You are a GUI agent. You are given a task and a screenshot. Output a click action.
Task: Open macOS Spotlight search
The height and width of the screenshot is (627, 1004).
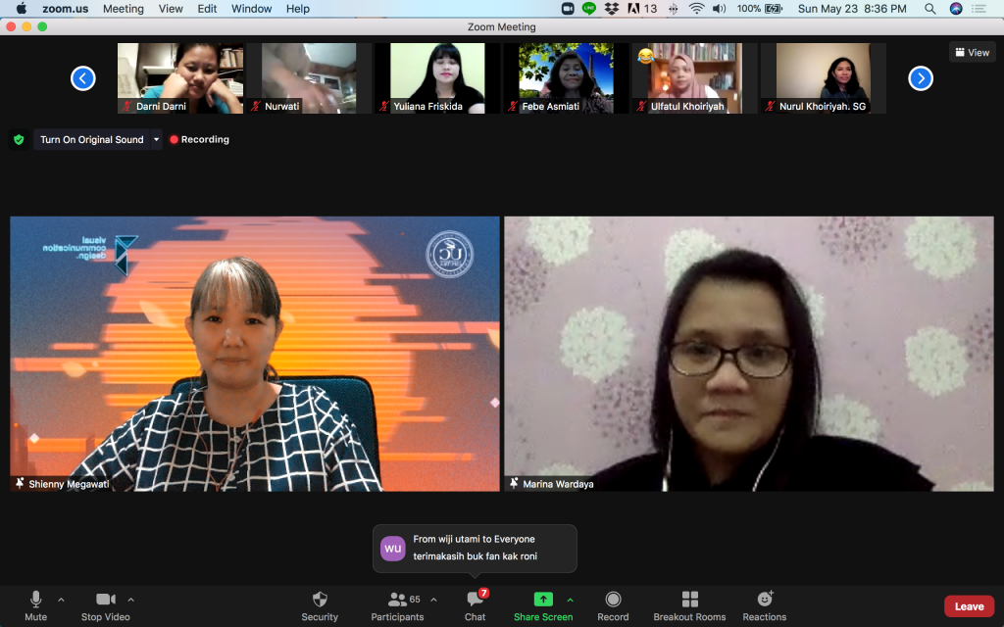(x=929, y=9)
